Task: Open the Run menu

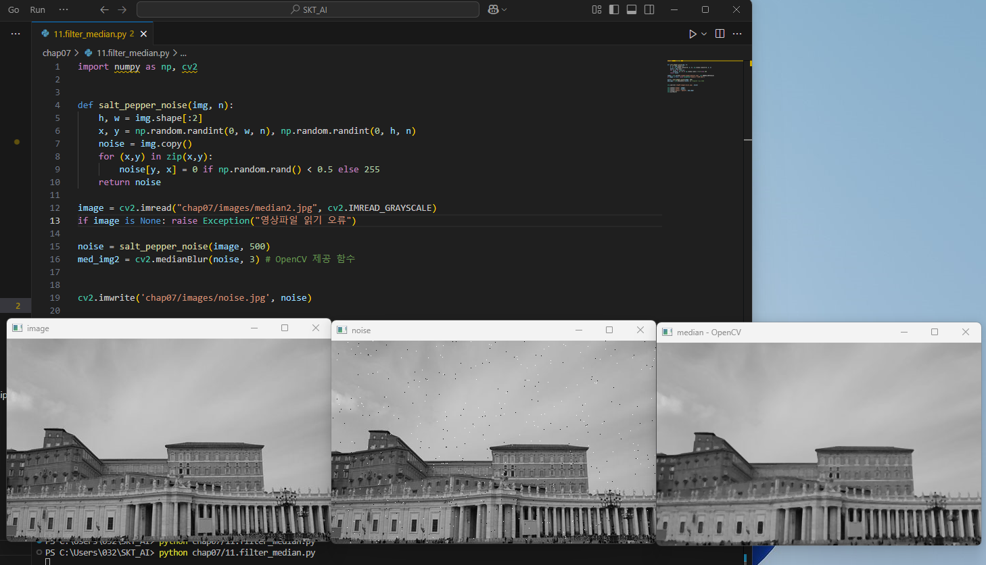Action: [x=38, y=9]
